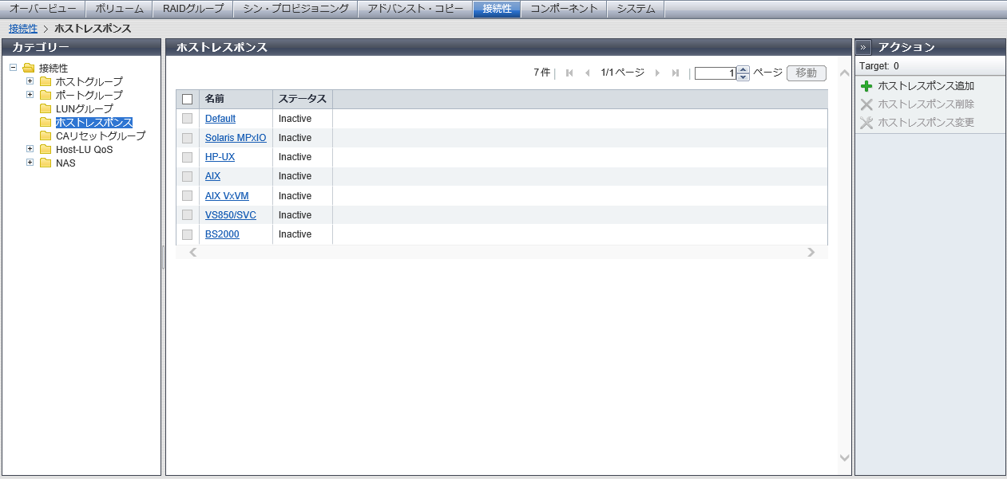1007x479 pixels.
Task: Open the Solaris MPxIO host response link
Action: [236, 138]
